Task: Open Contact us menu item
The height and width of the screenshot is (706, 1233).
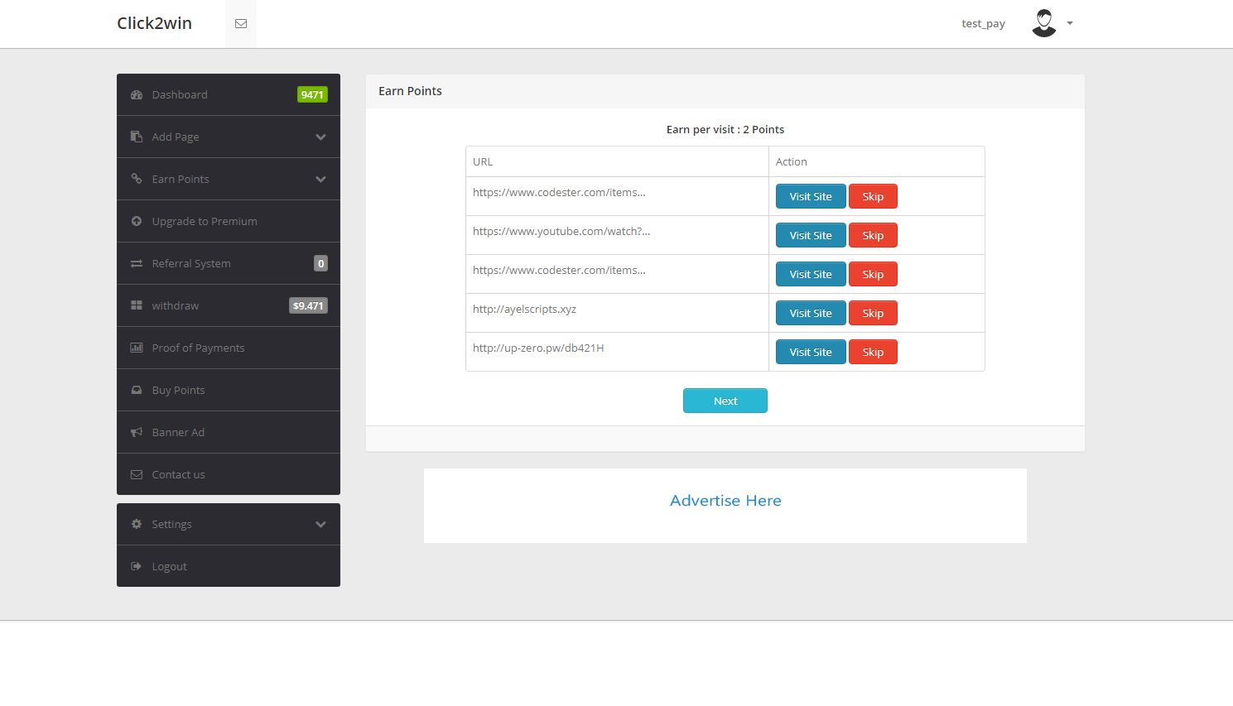Action: (229, 475)
